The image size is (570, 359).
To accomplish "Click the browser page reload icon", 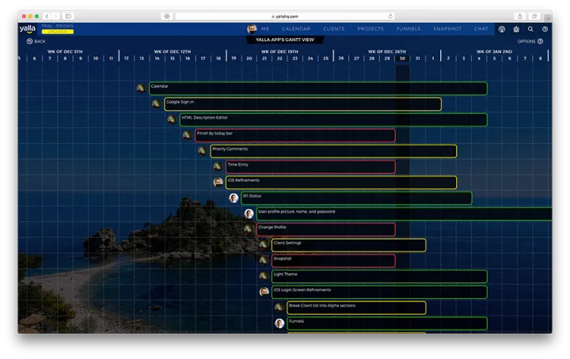I will [390, 16].
